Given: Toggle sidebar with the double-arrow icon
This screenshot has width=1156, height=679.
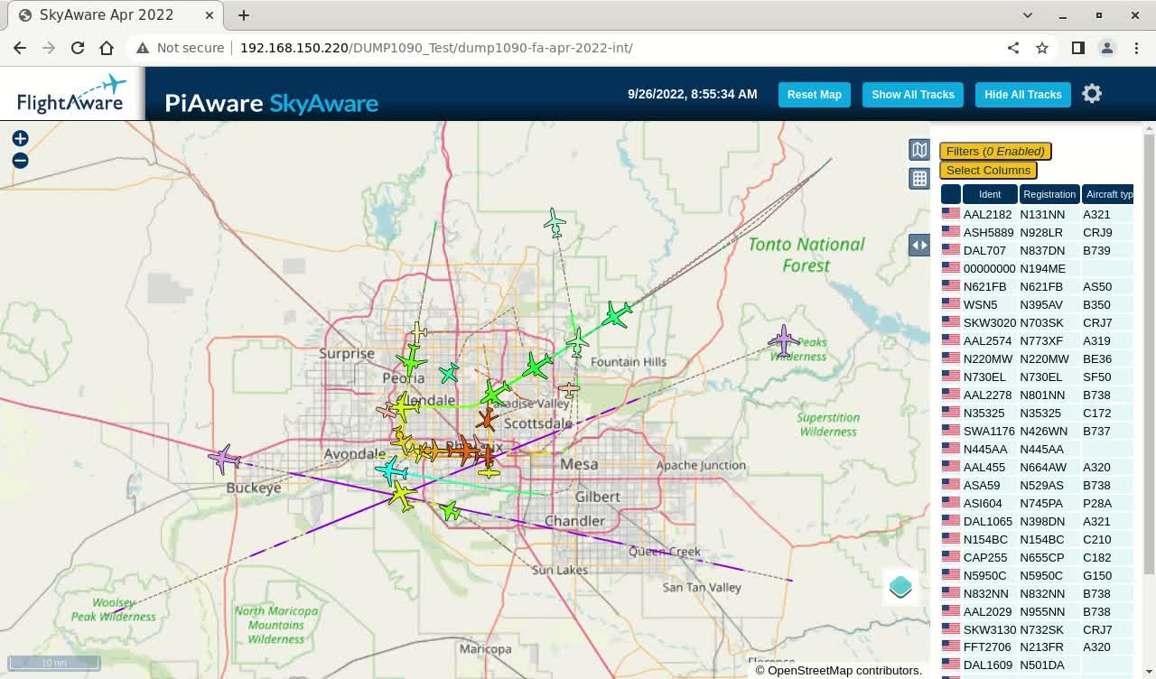Looking at the screenshot, I should coord(919,245).
